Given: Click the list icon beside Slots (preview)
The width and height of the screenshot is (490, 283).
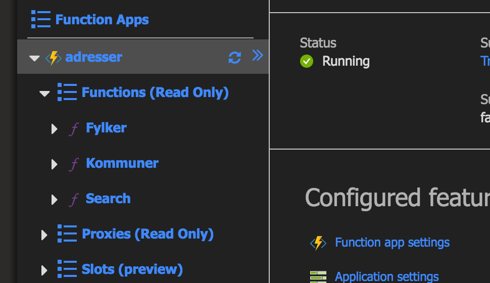Looking at the screenshot, I should tap(67, 269).
